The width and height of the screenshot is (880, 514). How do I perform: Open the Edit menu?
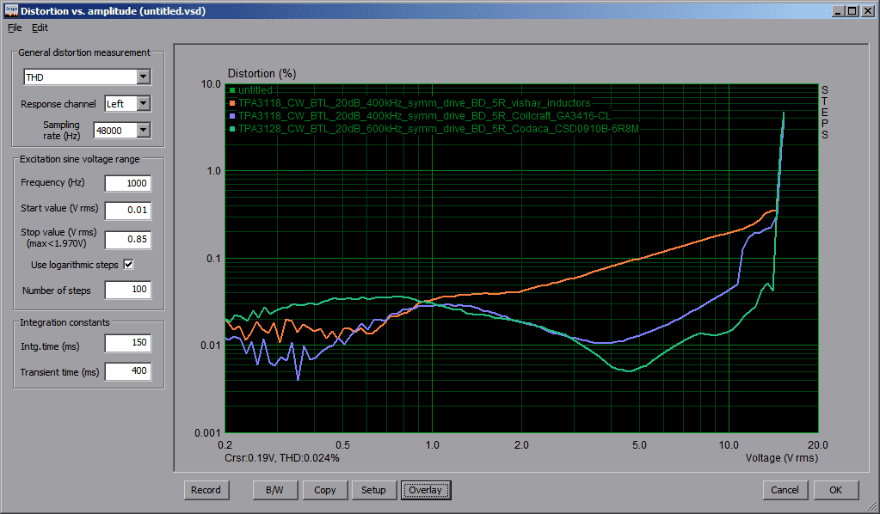coord(40,28)
